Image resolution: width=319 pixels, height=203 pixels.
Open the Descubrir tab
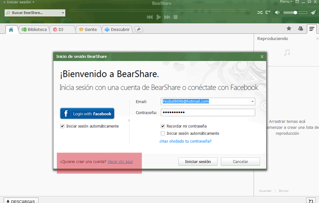[117, 30]
